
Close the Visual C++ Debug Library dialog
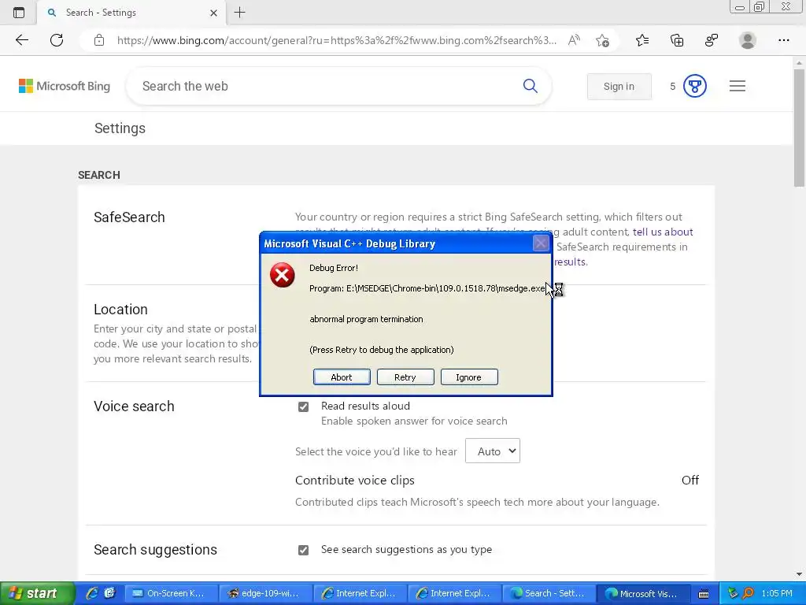(540, 243)
